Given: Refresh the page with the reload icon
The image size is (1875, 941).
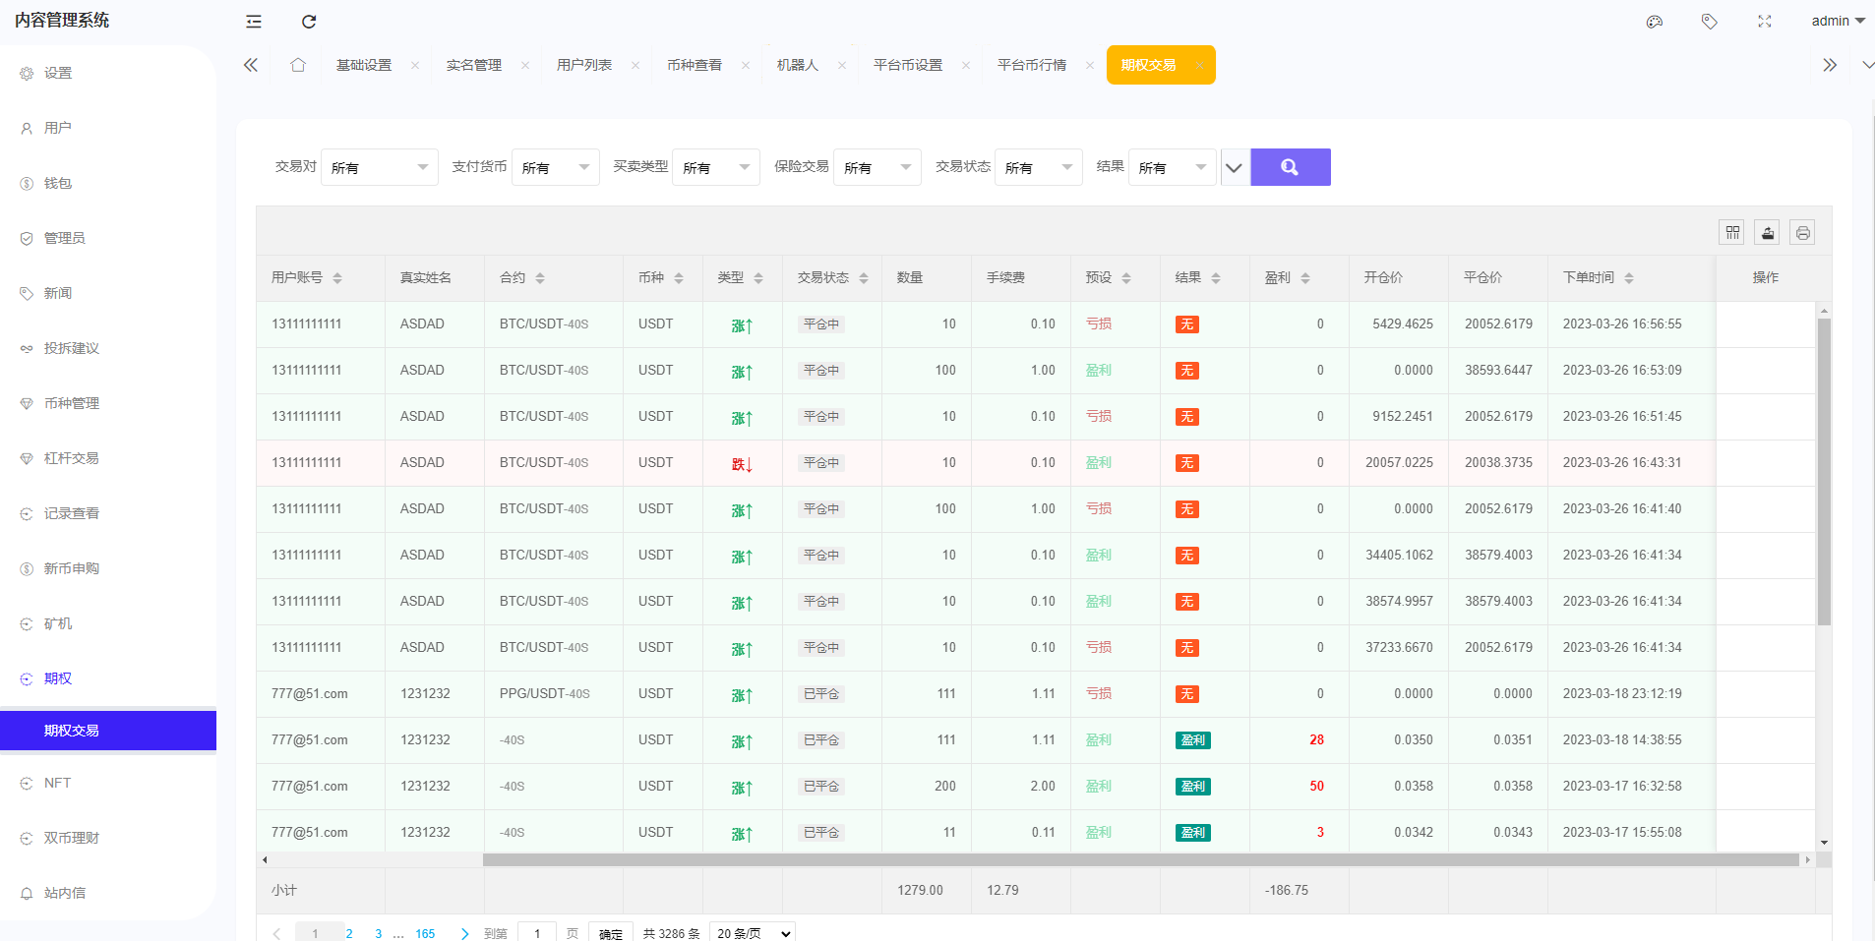Looking at the screenshot, I should (309, 22).
